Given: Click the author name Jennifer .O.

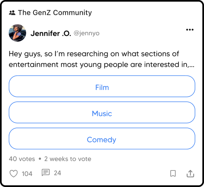Looking at the screenshot, I should click(x=51, y=33).
